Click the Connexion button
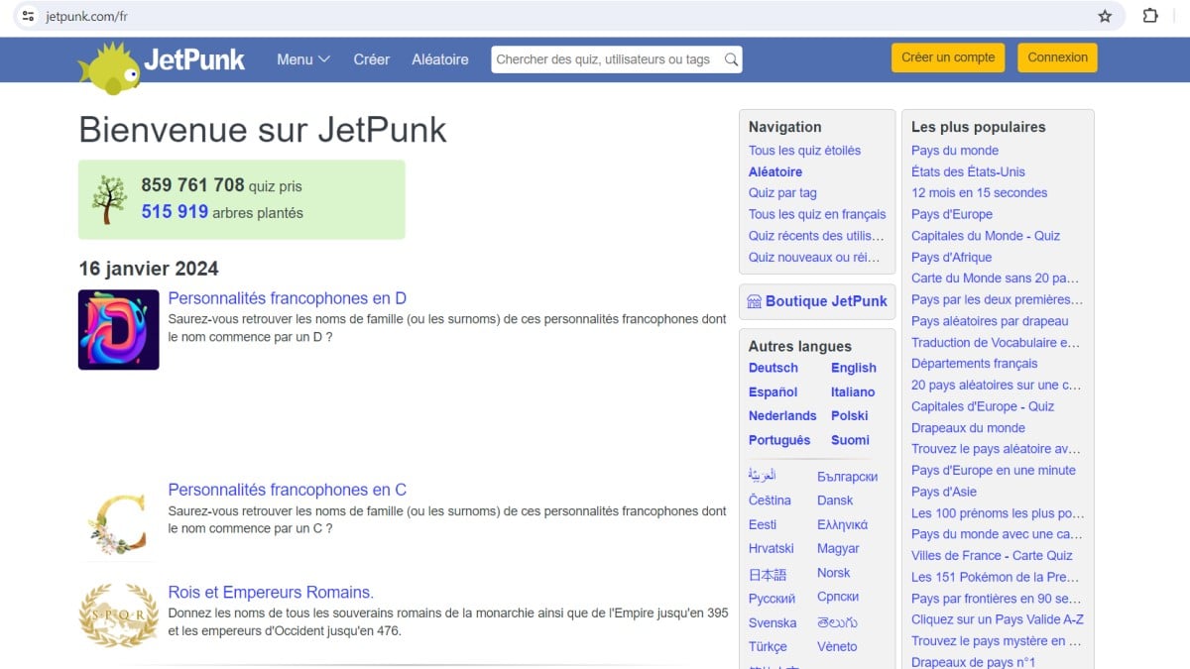 pos(1057,57)
